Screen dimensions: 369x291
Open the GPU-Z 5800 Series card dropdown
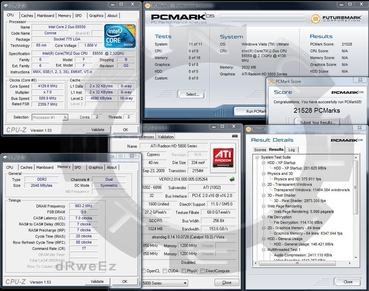coord(165,283)
